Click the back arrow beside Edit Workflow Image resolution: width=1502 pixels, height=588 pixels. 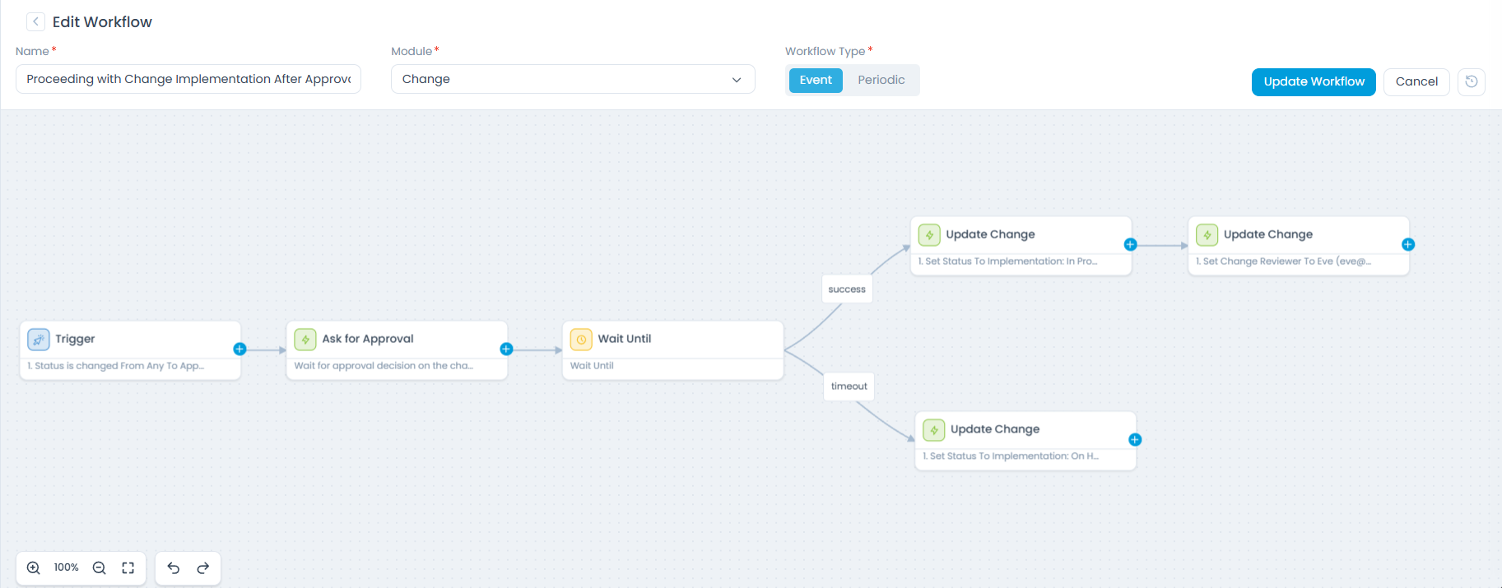(35, 22)
